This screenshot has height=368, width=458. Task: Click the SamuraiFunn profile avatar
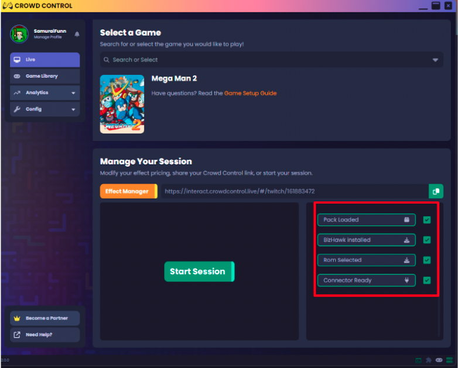click(19, 35)
